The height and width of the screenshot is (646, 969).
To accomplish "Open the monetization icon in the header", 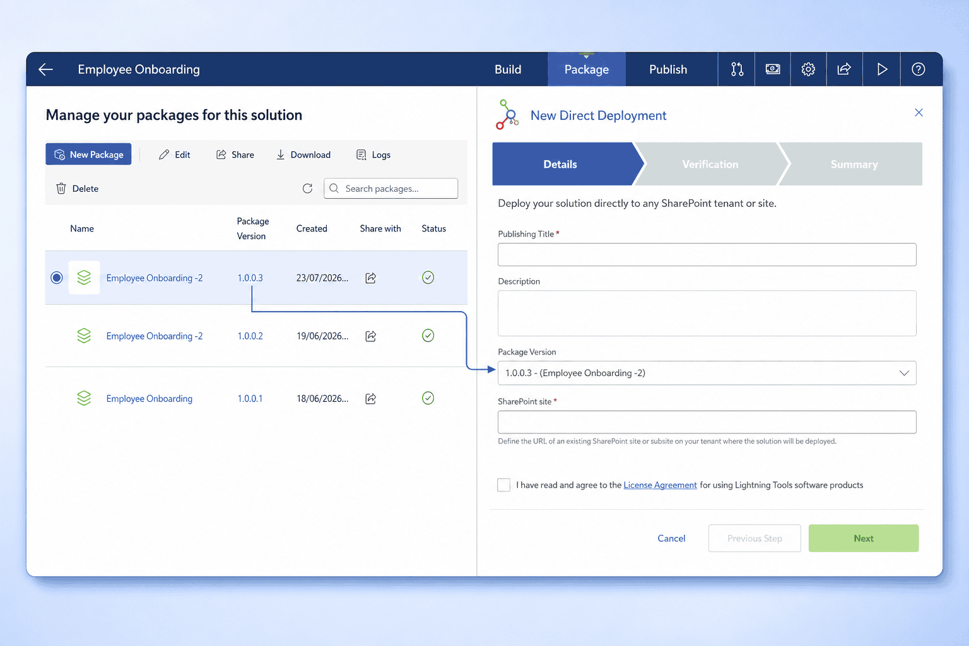I will pyautogui.click(x=773, y=69).
